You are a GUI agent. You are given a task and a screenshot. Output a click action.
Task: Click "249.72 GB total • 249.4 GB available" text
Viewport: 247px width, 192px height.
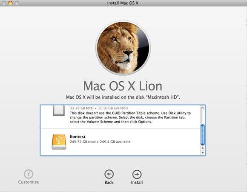(100, 142)
